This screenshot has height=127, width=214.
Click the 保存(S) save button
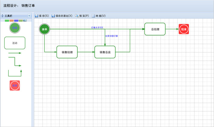tap(42, 16)
